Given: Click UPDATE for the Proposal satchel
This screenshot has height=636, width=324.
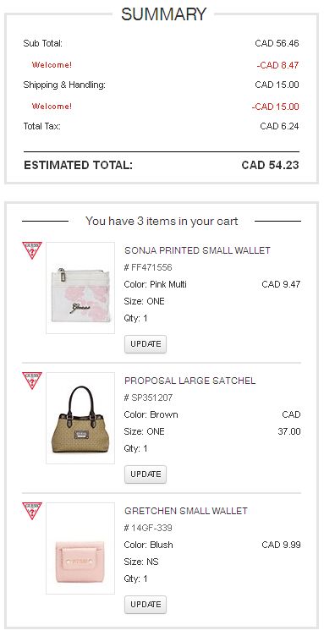Looking at the screenshot, I should [146, 474].
